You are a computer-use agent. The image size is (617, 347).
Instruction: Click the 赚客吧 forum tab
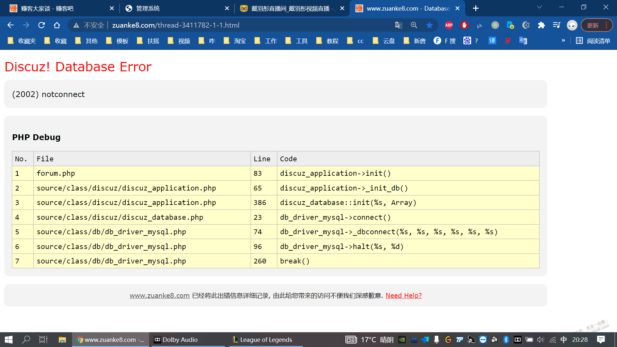click(x=60, y=8)
